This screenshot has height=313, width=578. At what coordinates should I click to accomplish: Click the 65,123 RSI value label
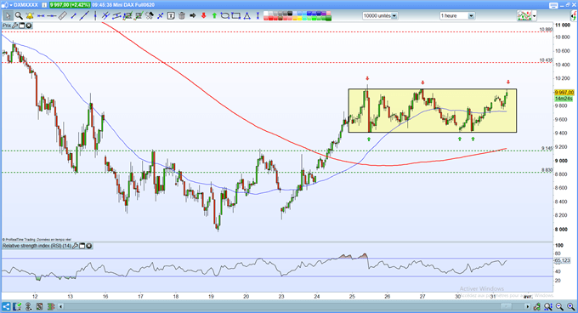(562, 260)
